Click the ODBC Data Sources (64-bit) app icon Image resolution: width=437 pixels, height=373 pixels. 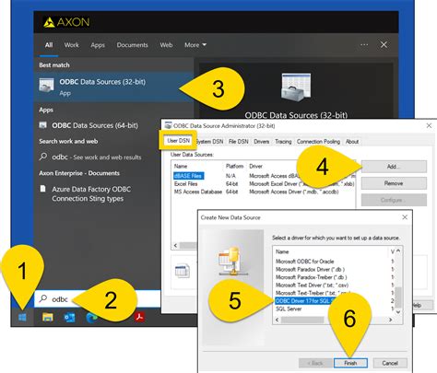[43, 125]
